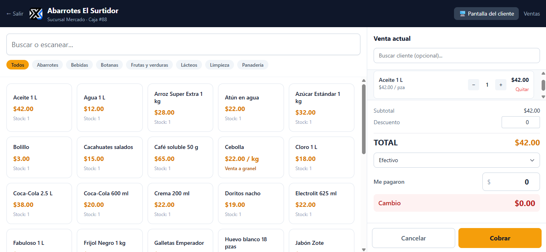Filter by Botanas category
546x252 pixels.
[x=110, y=65]
